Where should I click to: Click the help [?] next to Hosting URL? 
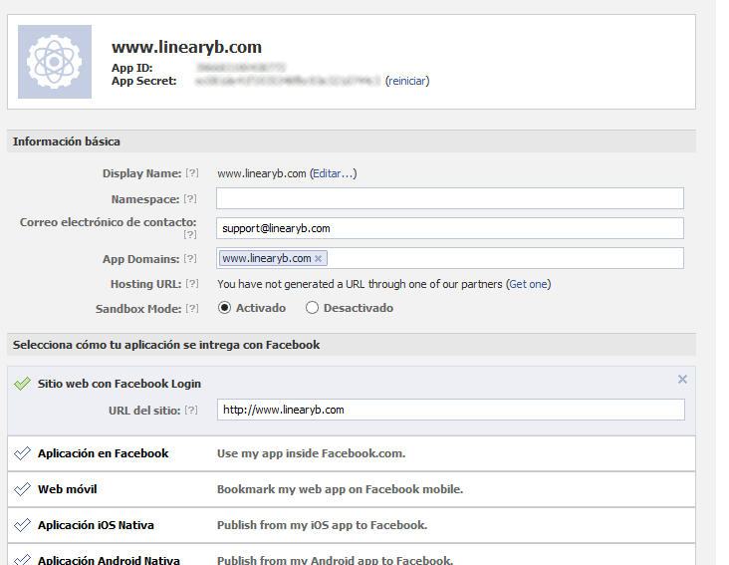coord(192,283)
